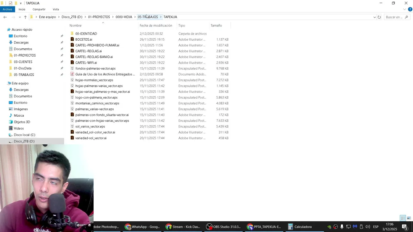The width and height of the screenshot is (413, 232).
Task: Open Calculadora from taskbar
Action: pos(300,227)
